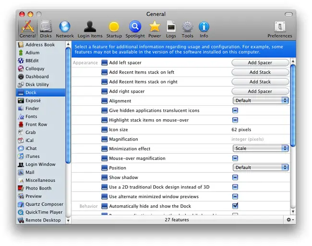Click the feature list scroll up arrow
Image resolution: width=312 pixels, height=246 pixels.
coord(293,61)
